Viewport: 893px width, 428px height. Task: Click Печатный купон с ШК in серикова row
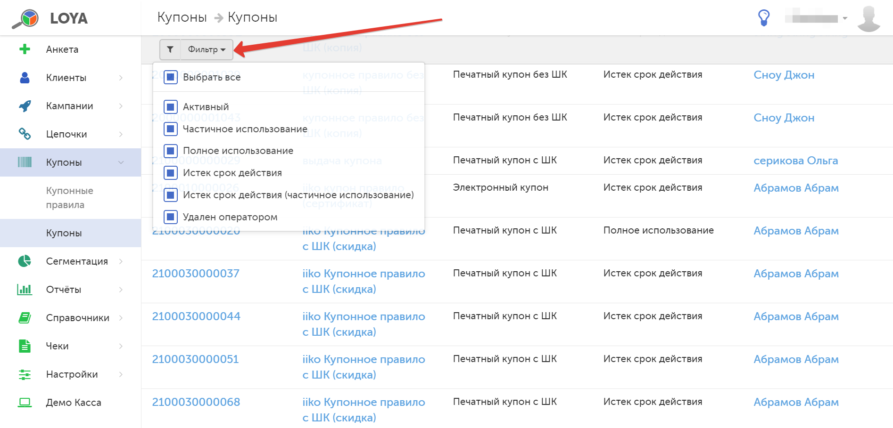(505, 160)
